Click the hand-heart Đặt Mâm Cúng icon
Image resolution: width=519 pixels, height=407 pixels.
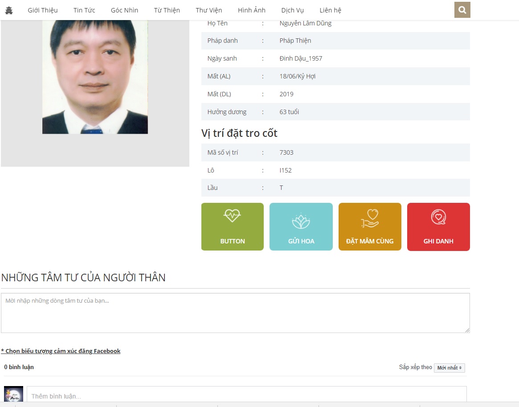click(x=370, y=218)
